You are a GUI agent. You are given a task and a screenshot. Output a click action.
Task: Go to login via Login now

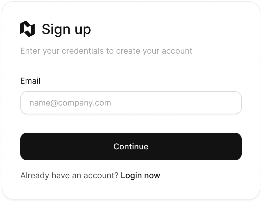point(140,175)
